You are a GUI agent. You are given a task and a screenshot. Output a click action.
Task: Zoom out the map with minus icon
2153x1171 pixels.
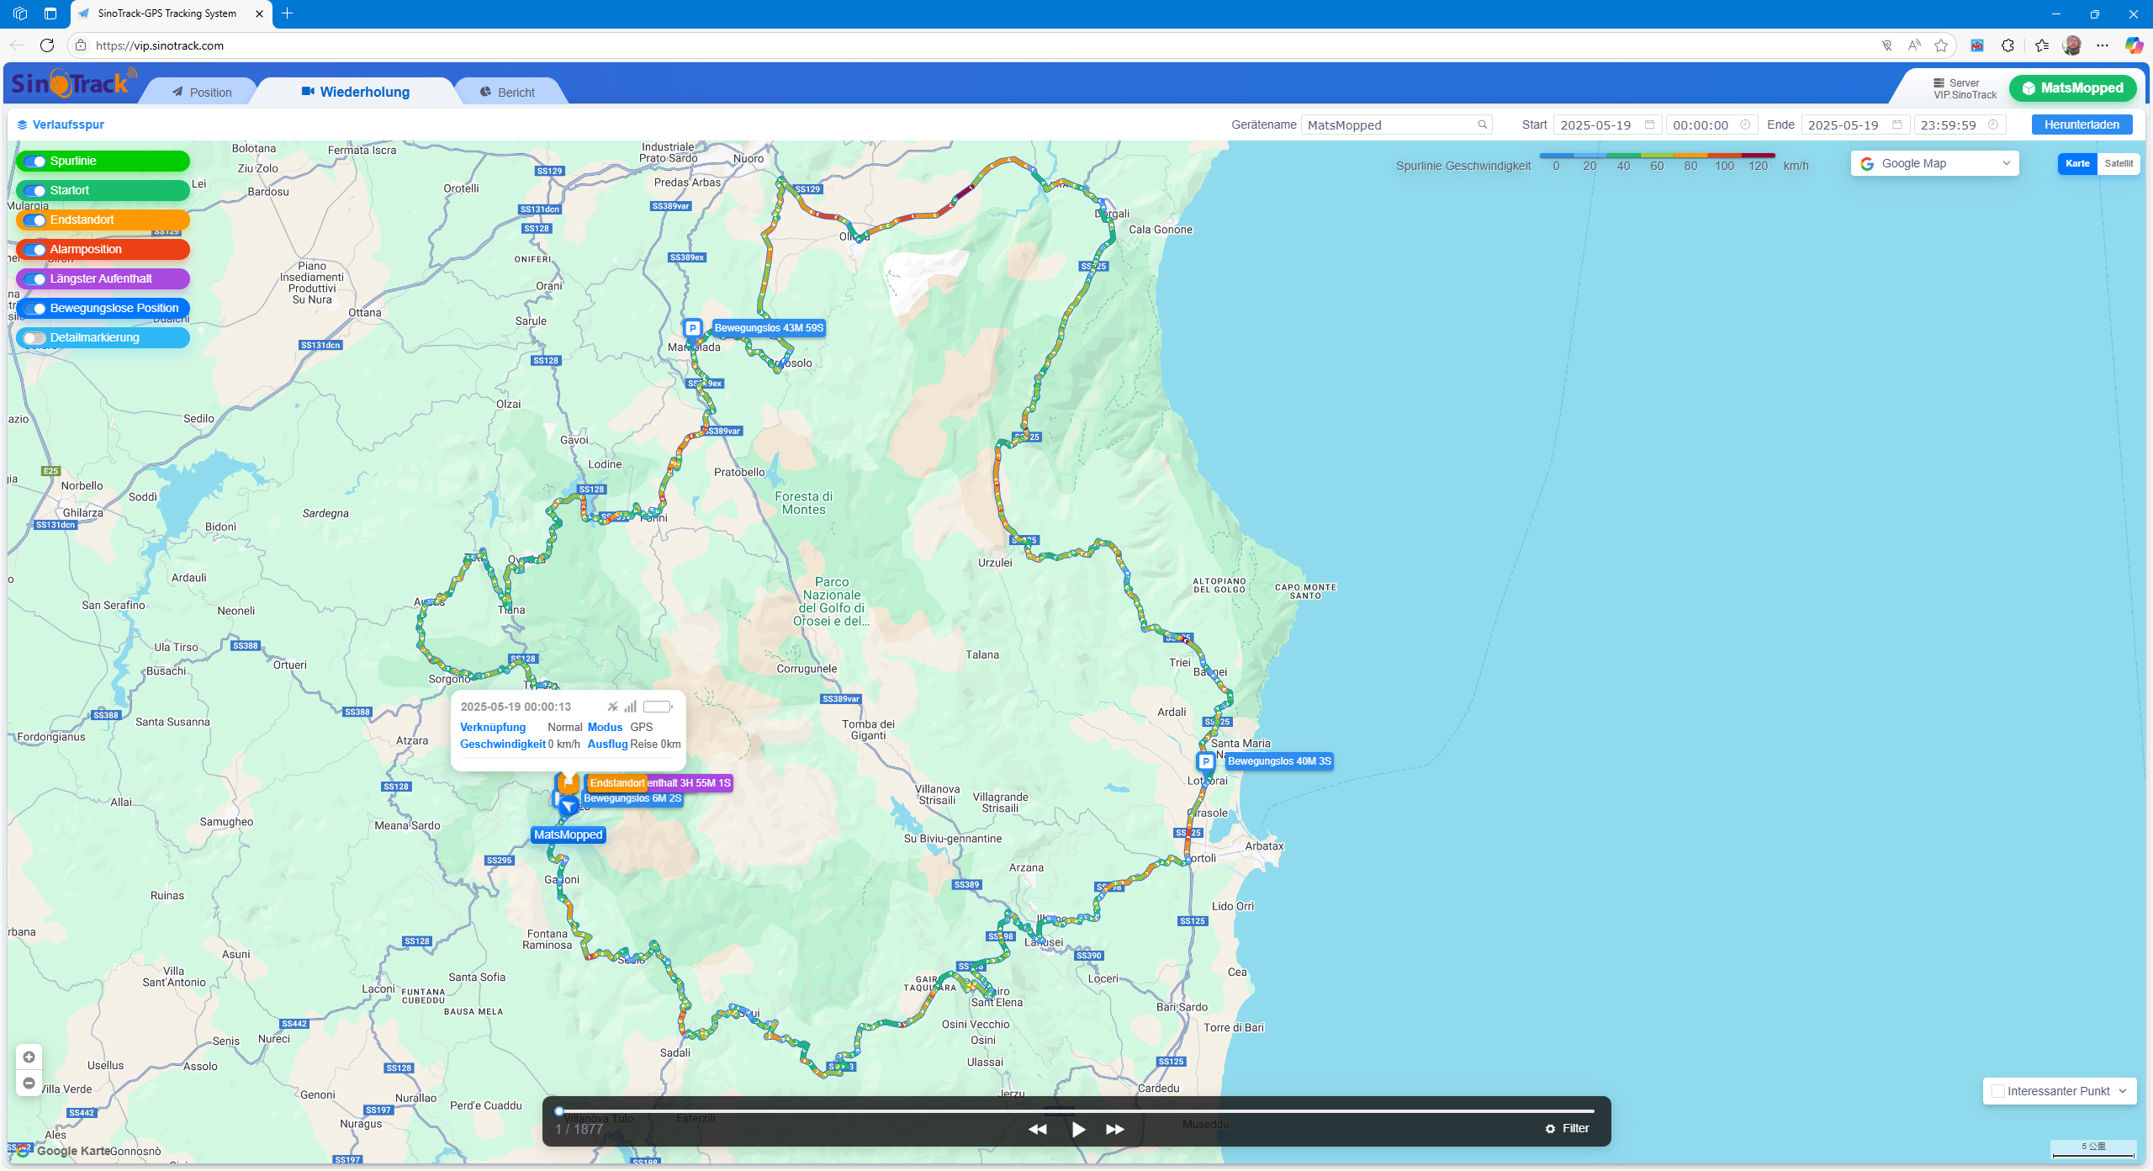click(29, 1083)
